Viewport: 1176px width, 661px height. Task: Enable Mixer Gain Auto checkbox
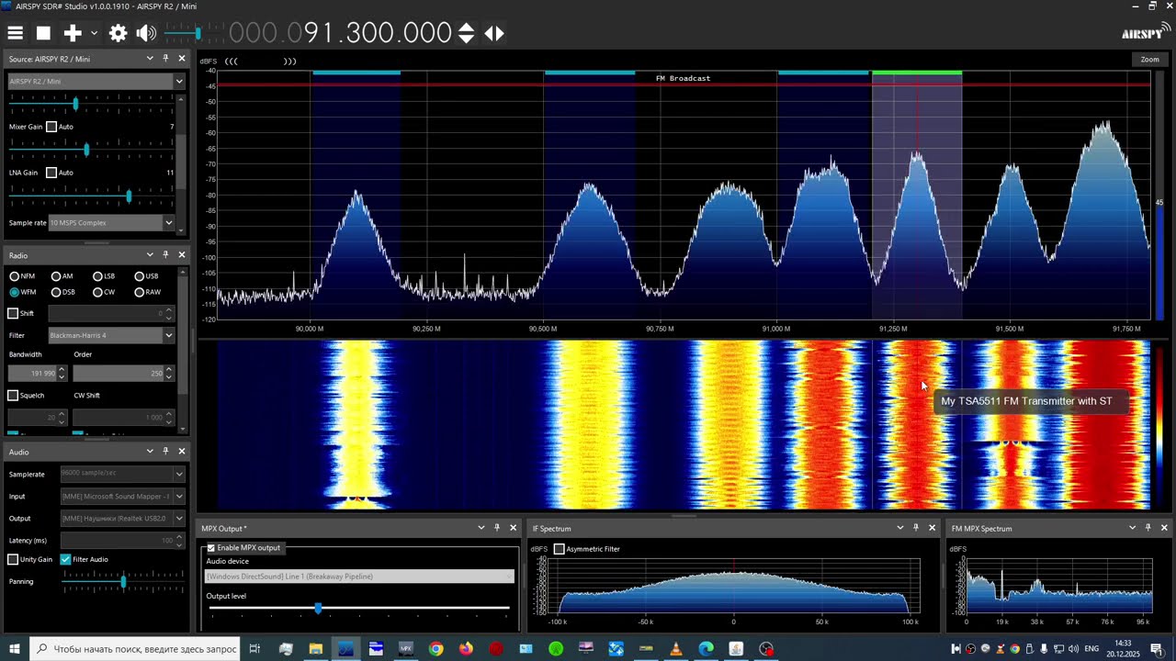pyautogui.click(x=51, y=127)
